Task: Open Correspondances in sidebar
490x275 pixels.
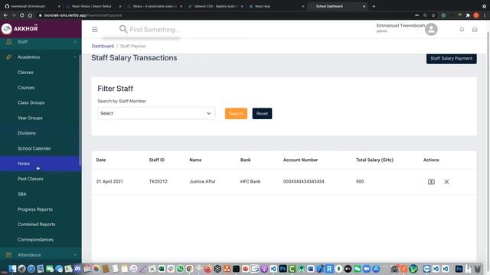Action: (x=35, y=240)
